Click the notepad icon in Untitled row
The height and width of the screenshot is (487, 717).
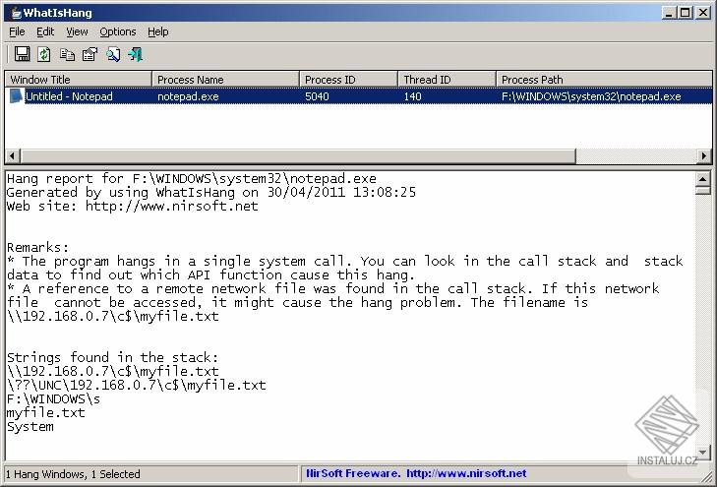(16, 96)
